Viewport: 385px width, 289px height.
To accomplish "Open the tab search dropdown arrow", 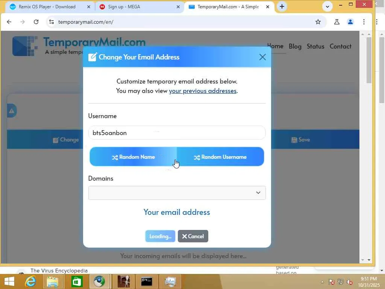I will (x=327, y=7).
